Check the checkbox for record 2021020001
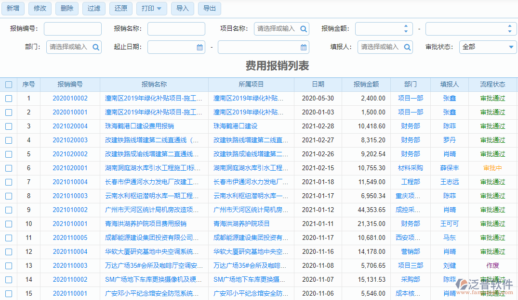 9,168
